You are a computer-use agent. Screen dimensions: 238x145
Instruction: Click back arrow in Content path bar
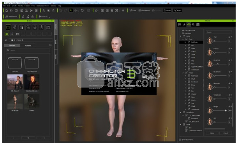[6, 40]
